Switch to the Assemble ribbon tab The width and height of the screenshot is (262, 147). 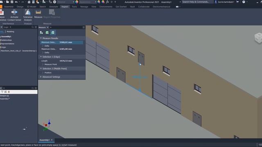coord(9,7)
